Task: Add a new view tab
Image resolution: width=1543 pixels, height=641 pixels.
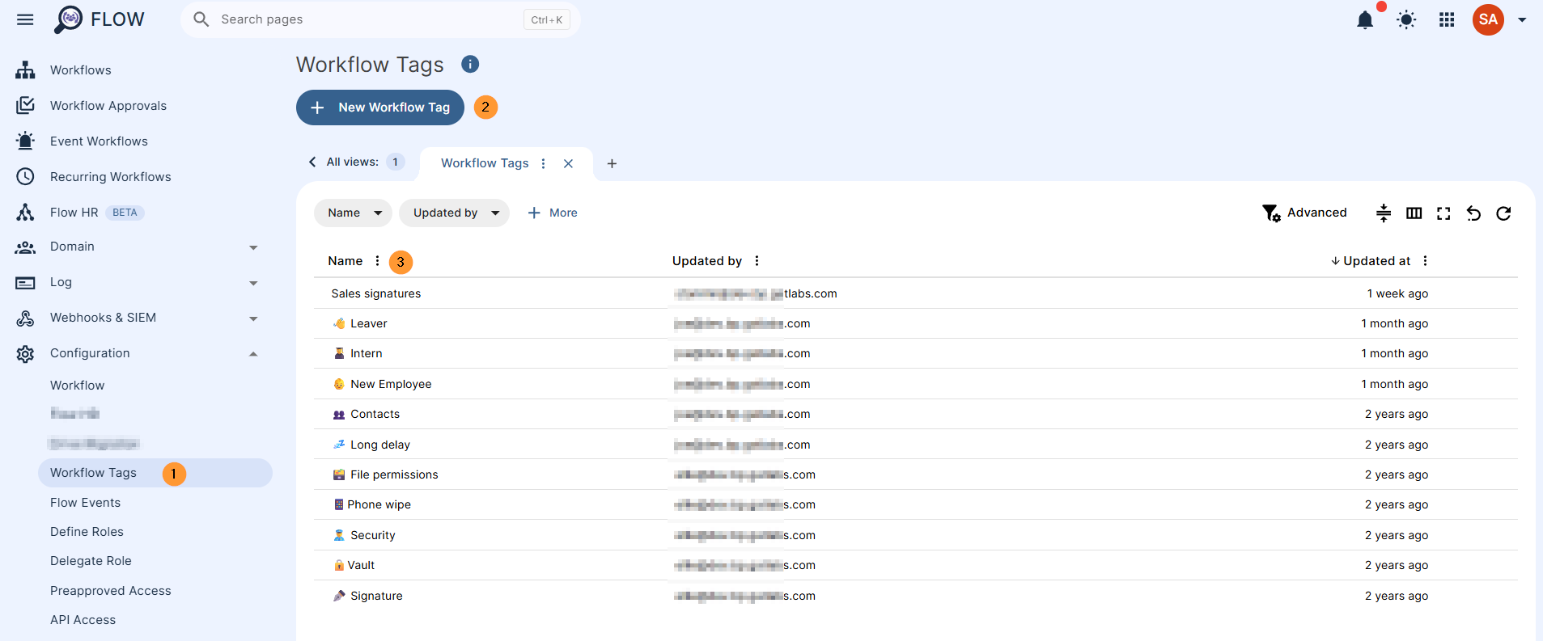Action: pos(612,163)
